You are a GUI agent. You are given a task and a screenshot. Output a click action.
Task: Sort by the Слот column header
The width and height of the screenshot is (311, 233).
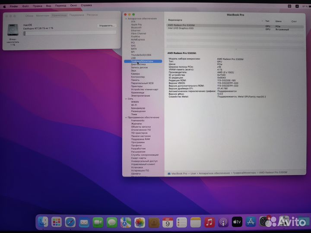pos(294,22)
